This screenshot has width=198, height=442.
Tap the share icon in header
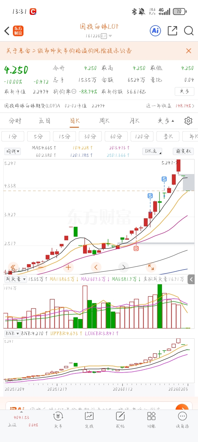click(172, 30)
